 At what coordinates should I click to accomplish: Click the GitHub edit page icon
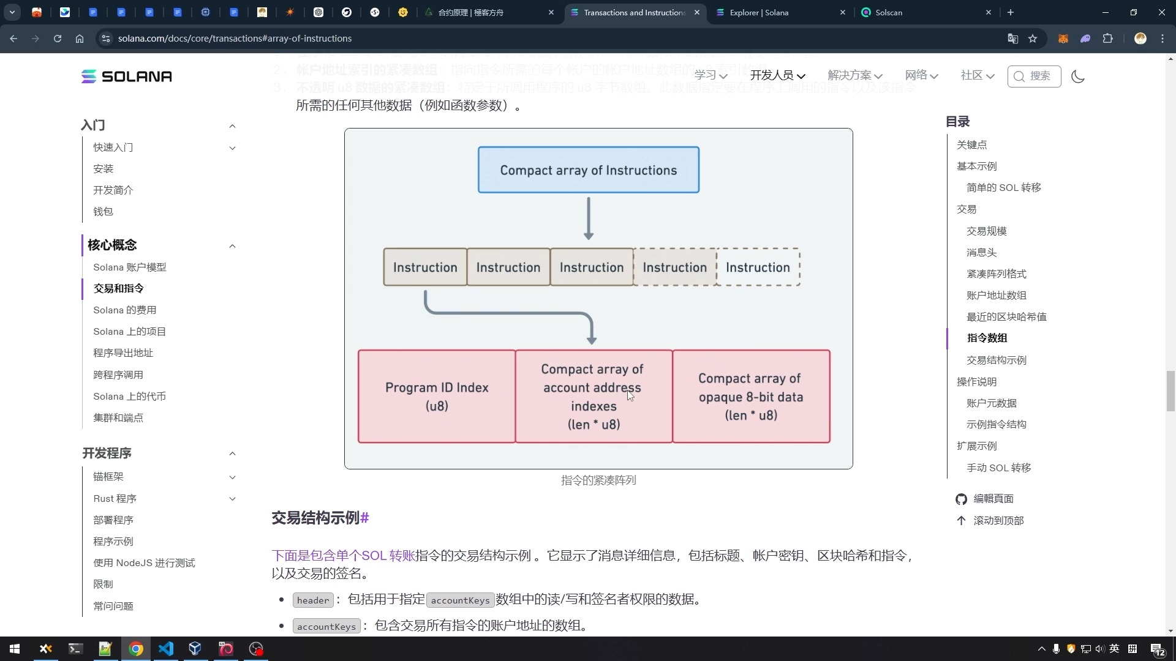point(961,499)
